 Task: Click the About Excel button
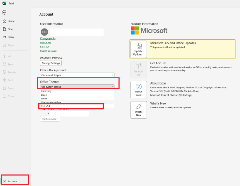tap(139, 89)
